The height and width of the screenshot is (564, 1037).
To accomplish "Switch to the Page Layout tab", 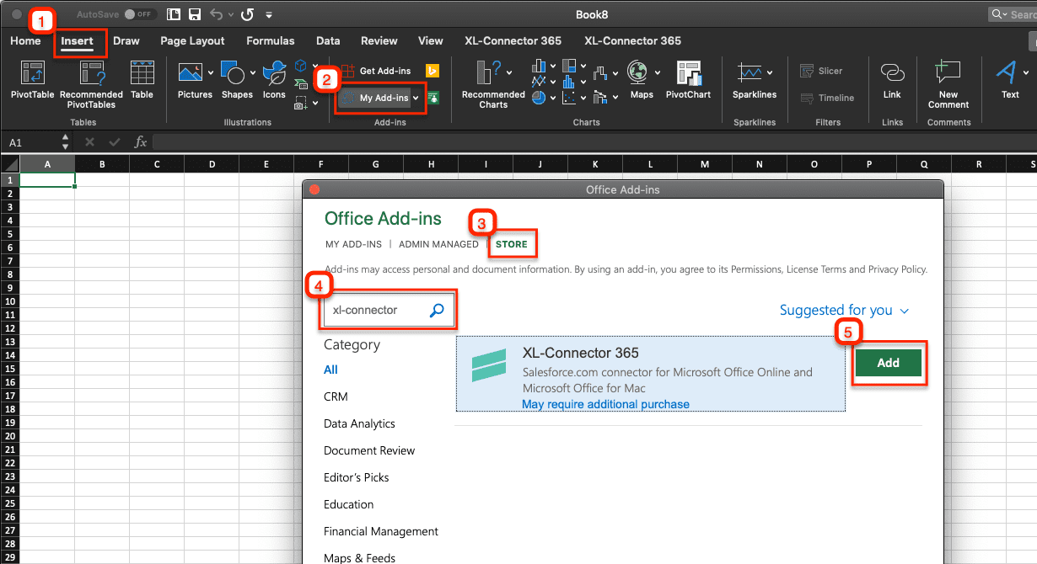I will click(x=192, y=40).
